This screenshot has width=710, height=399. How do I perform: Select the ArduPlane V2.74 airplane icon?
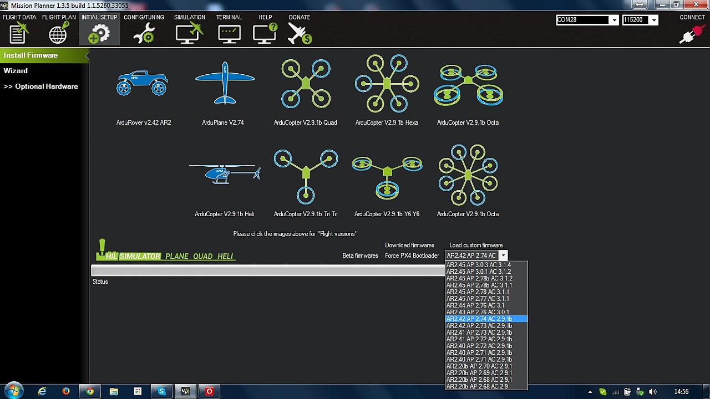(x=225, y=83)
